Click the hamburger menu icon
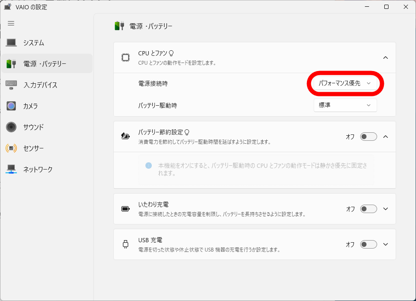The height and width of the screenshot is (301, 416). click(11, 23)
